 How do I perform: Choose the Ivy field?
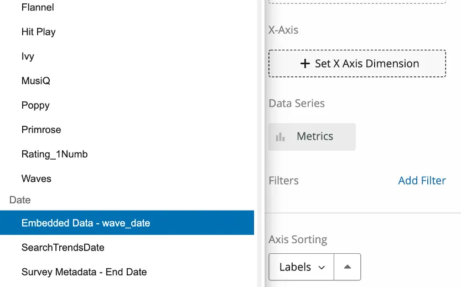pos(28,57)
